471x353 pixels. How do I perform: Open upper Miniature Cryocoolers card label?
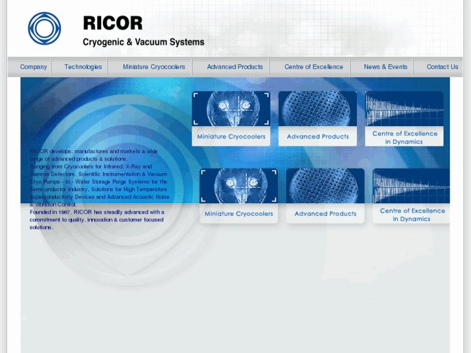click(x=231, y=137)
